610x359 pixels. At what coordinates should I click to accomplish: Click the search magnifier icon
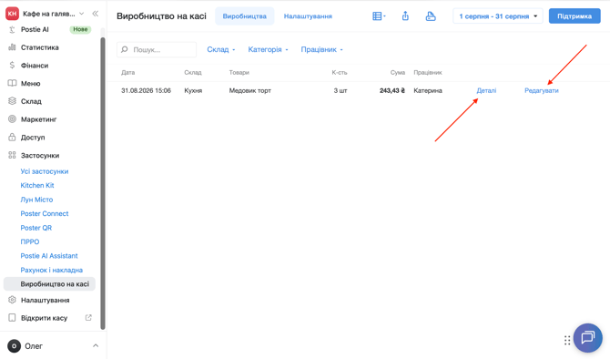point(124,49)
